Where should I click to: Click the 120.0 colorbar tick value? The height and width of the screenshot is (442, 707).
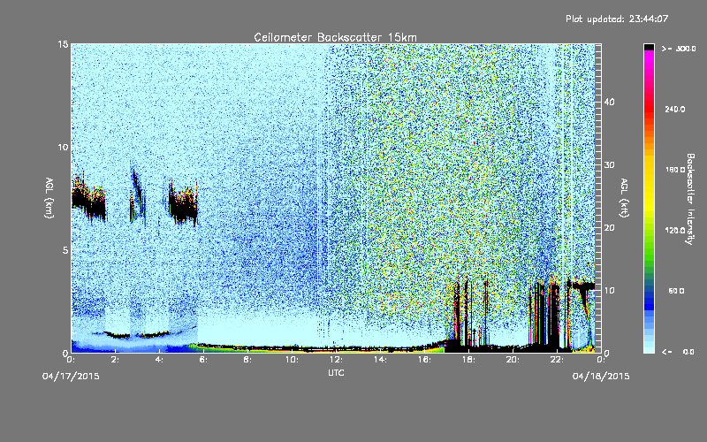[675, 230]
